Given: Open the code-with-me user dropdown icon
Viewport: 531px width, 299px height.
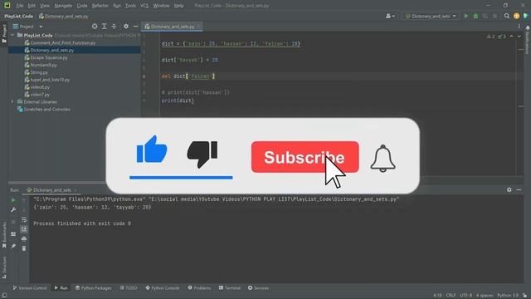Looking at the screenshot, I should (390, 16).
